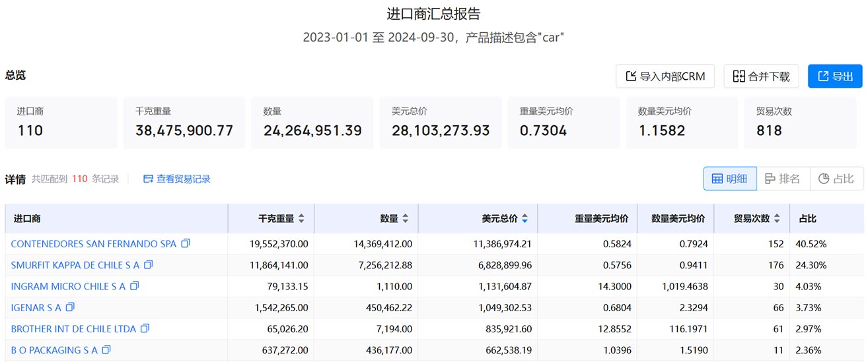This screenshot has width=866, height=362.
Task: Select overview average 0.7304
Action: (543, 131)
